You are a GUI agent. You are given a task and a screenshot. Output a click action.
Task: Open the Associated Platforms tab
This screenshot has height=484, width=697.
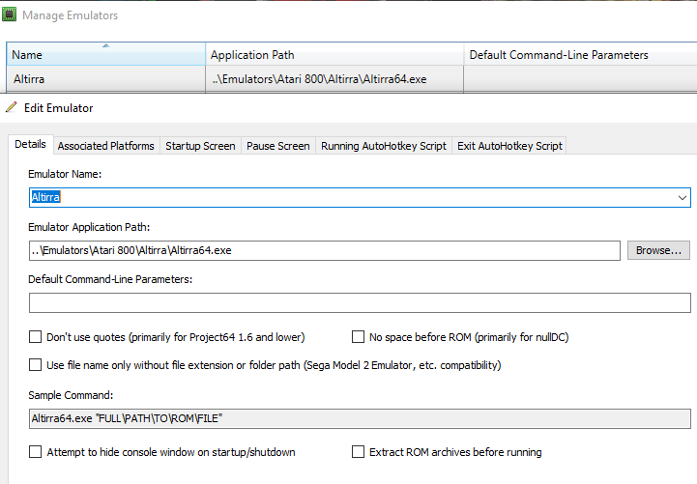pyautogui.click(x=105, y=146)
